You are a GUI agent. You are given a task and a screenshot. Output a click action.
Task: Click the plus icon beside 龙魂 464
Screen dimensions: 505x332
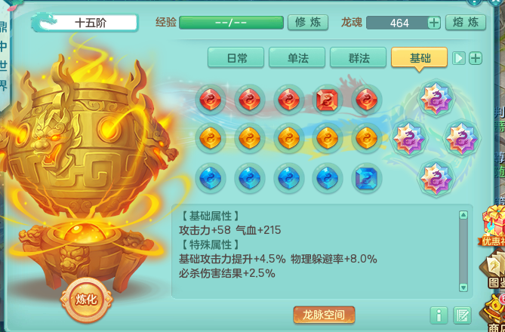coord(434,23)
